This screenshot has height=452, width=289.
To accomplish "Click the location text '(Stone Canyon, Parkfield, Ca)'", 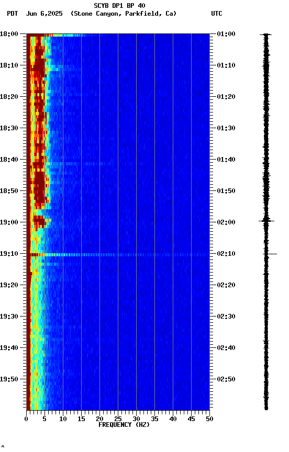I will point(124,14).
